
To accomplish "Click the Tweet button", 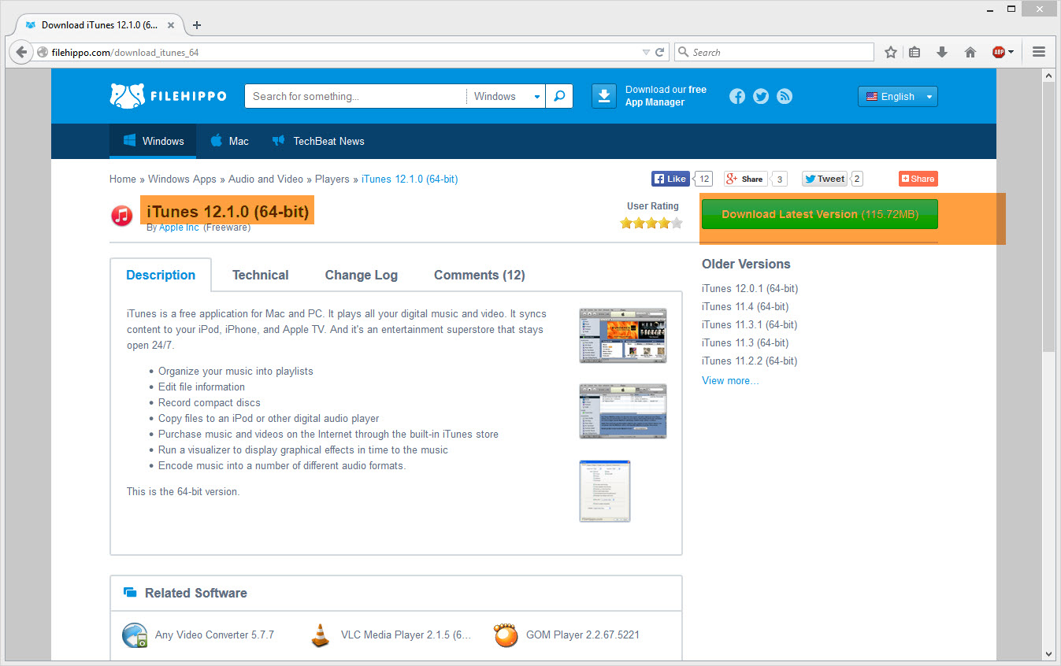I will [x=824, y=179].
